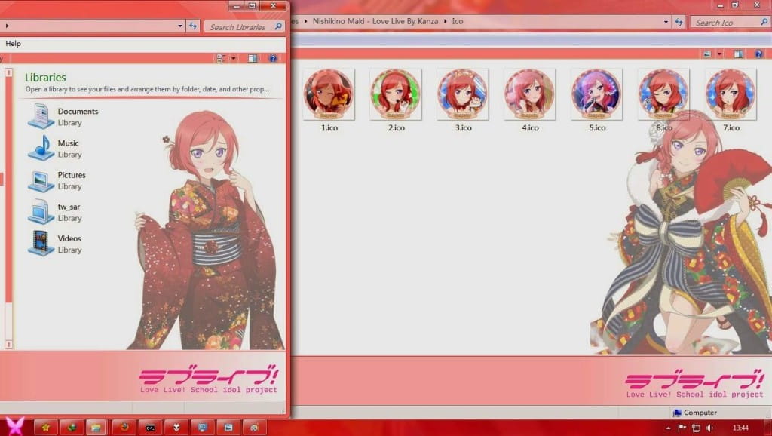The width and height of the screenshot is (772, 436).
Task: Launch Firefox from the taskbar
Action: (x=125, y=427)
